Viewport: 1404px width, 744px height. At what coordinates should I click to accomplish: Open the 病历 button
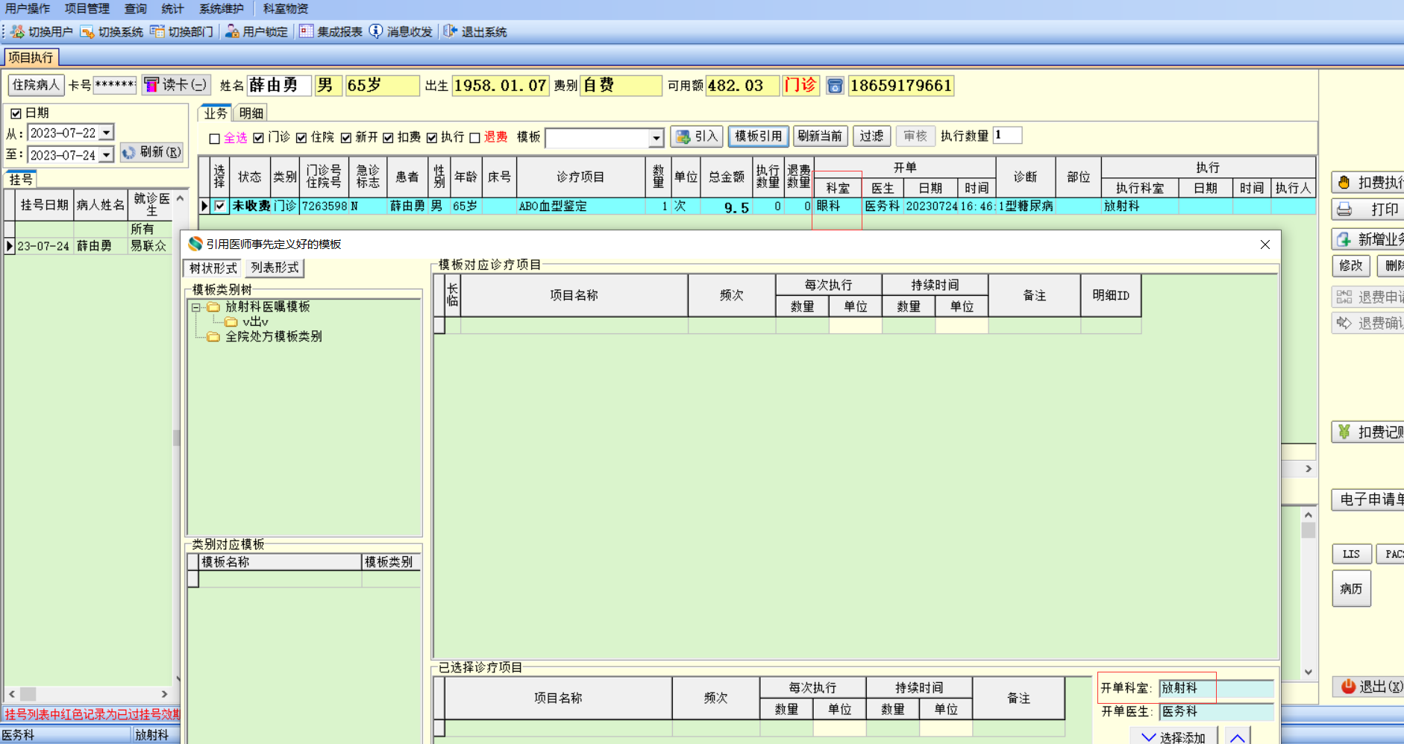pos(1351,589)
